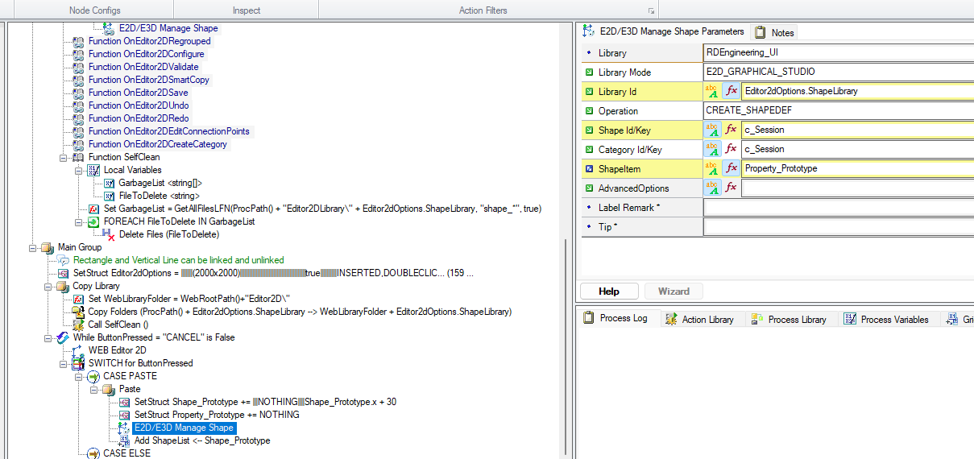Click the Local Variables node icon
The height and width of the screenshot is (459, 974).
(x=93, y=170)
